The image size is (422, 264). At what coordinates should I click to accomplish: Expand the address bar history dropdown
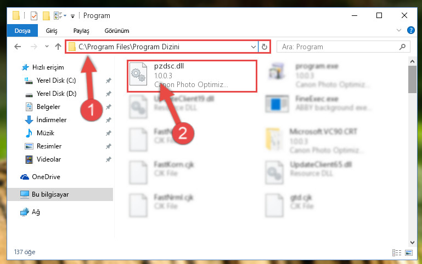[x=253, y=47]
